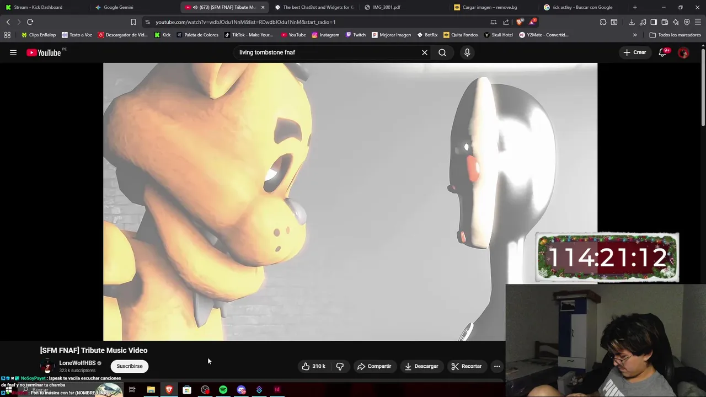The width and height of the screenshot is (706, 397).
Task: Click the video player to pause
Action: [350, 202]
